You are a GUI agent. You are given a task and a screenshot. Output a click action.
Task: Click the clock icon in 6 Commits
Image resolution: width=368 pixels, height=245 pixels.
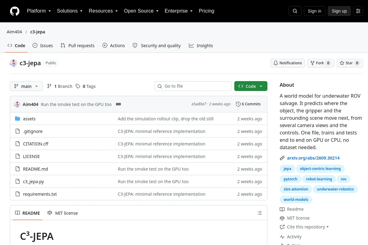coord(238,104)
